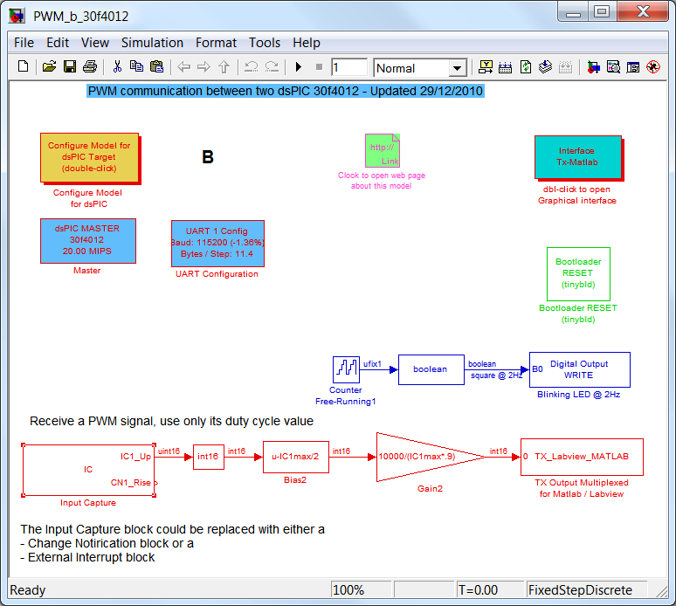Click the 'Change Notirication block or a' text

point(107,543)
